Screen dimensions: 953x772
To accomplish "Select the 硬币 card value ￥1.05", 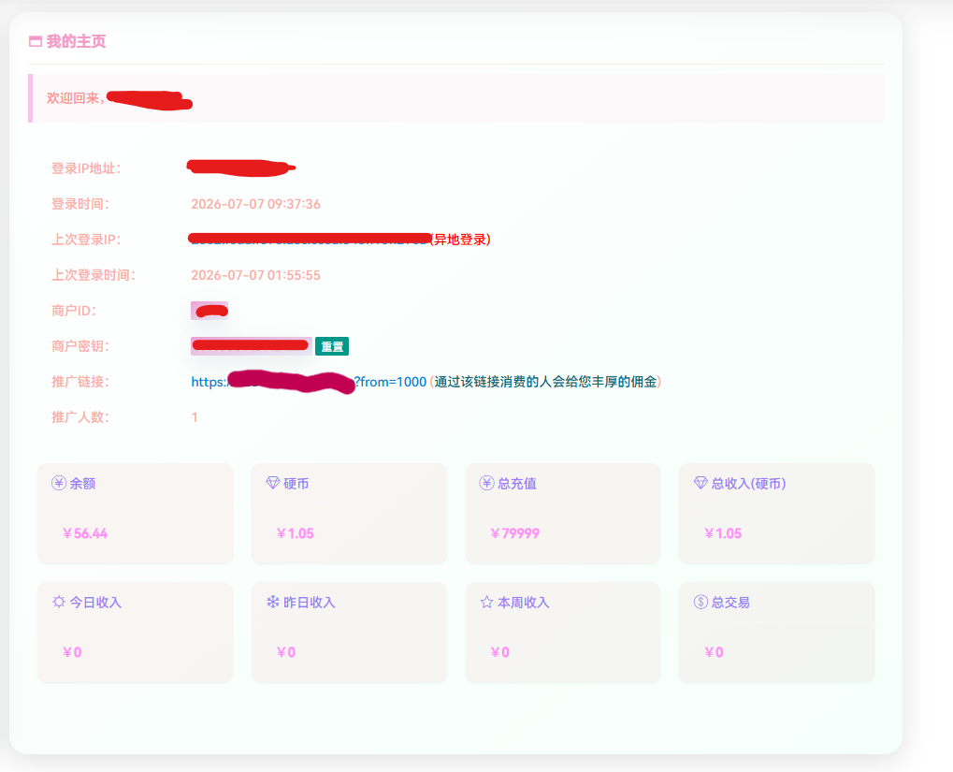I will click(295, 533).
